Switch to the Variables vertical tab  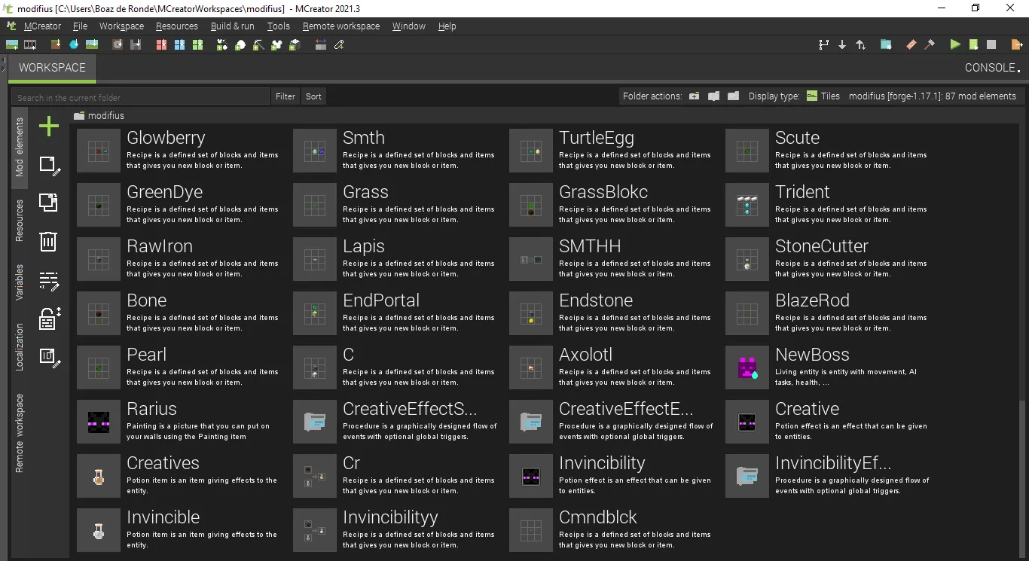20,282
